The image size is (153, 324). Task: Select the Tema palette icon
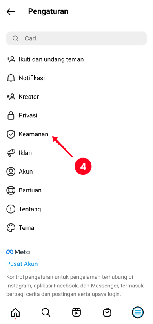[x=11, y=228]
